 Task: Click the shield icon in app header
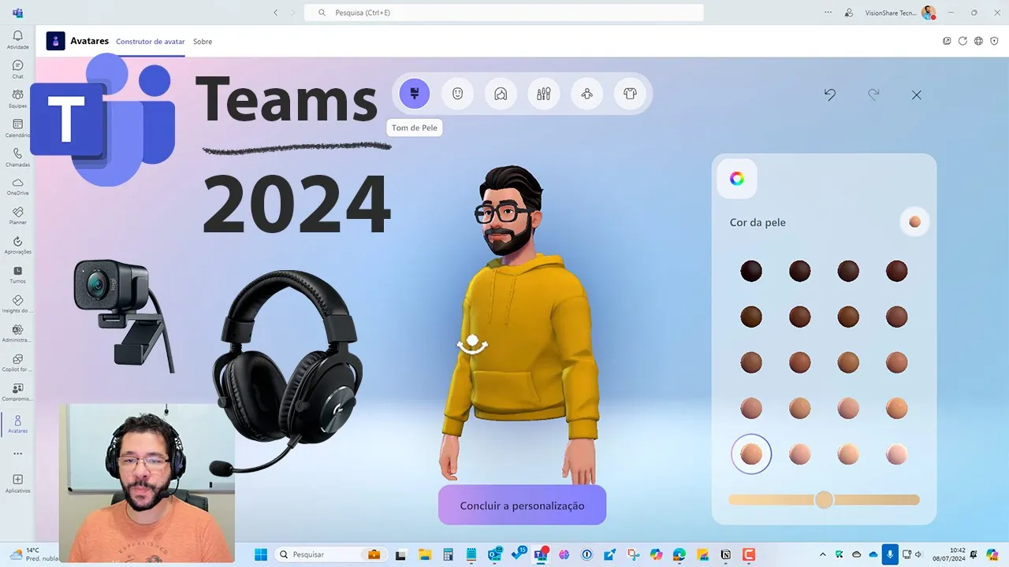coord(994,41)
